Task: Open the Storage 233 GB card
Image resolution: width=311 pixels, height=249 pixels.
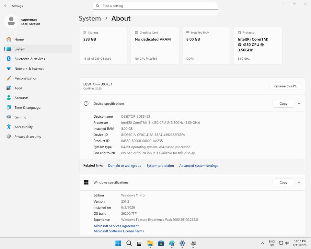Action: [x=104, y=46]
